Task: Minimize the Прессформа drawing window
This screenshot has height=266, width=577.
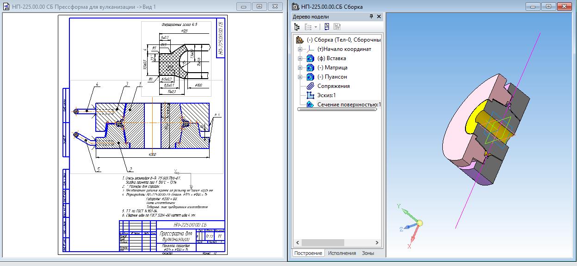Action: pyautogui.click(x=243, y=6)
